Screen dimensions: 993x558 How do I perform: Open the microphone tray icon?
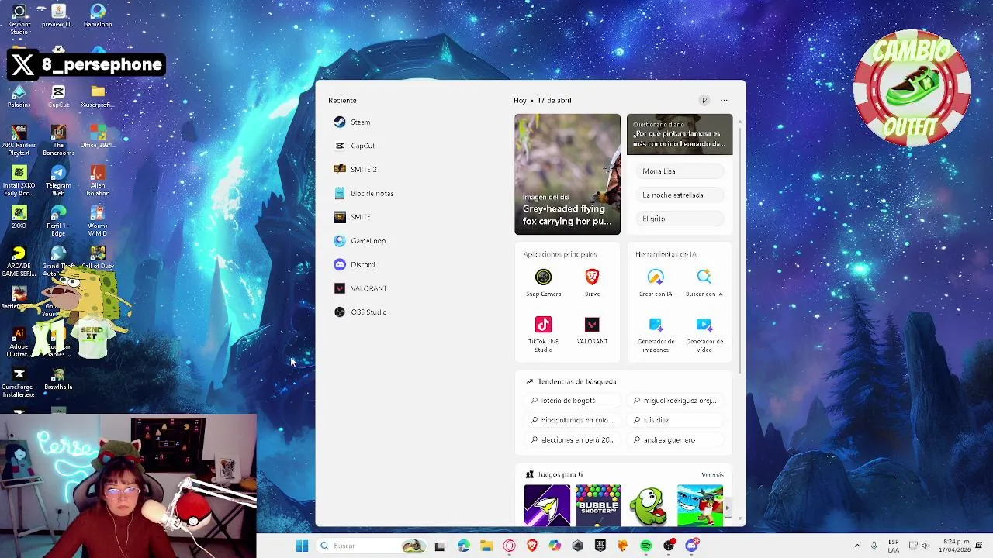[x=874, y=546]
